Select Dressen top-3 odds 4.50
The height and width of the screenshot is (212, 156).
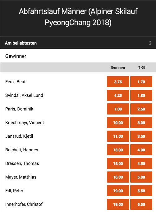pyautogui.click(x=141, y=163)
